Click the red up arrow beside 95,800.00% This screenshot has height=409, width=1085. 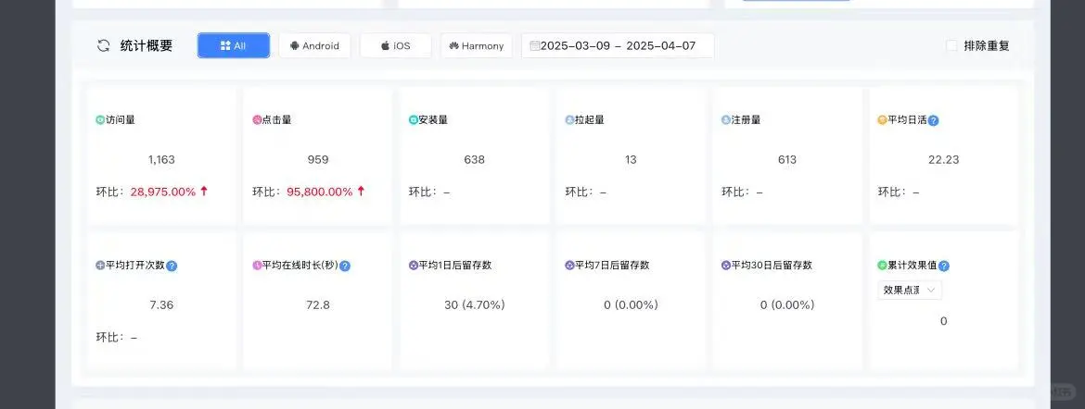361,192
